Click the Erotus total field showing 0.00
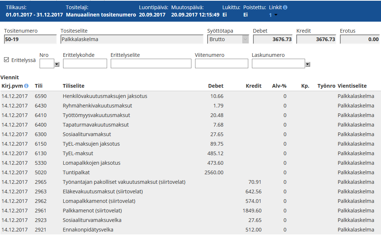The width and height of the screenshot is (381, 237). [360, 39]
